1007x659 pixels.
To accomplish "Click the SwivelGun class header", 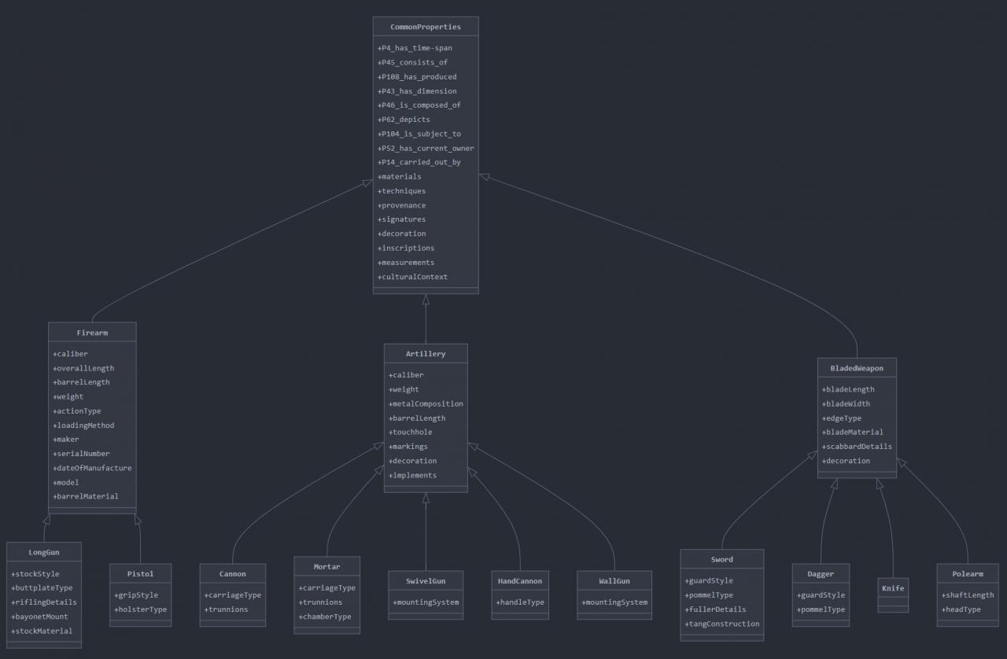I will tap(425, 581).
